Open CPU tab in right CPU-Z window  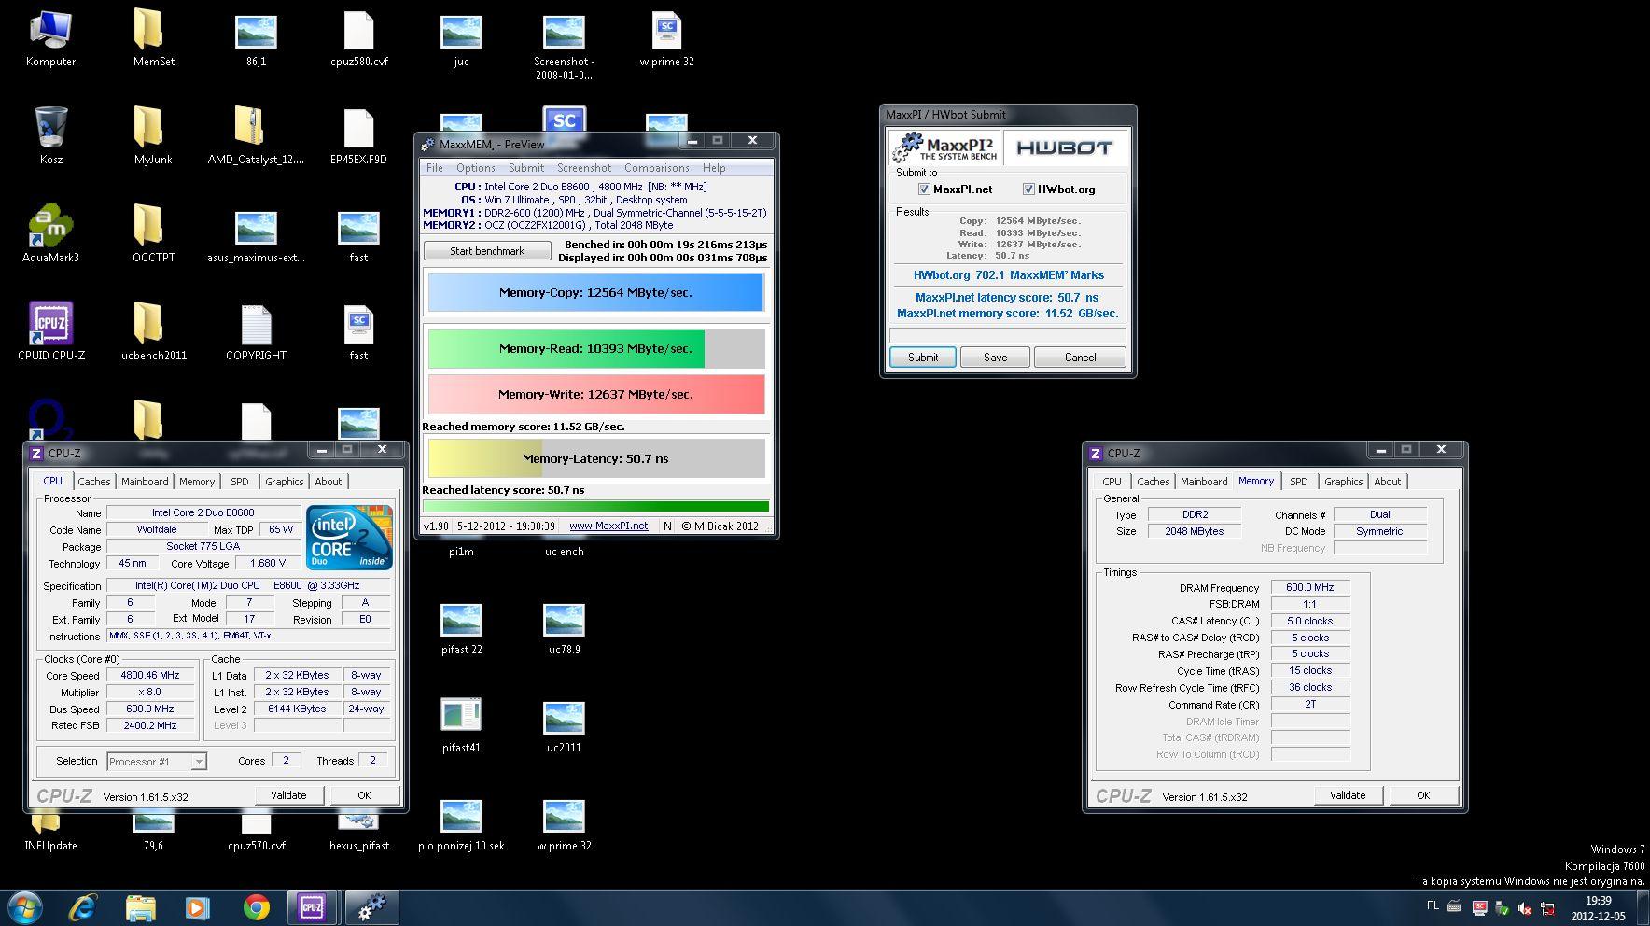[x=1112, y=482]
